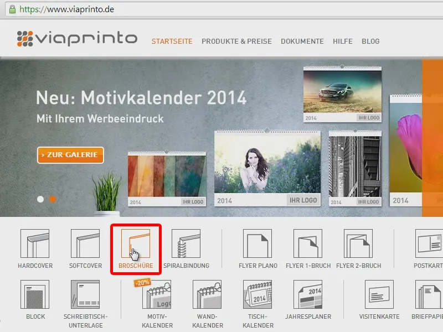The height and width of the screenshot is (332, 443).
Task: Click the Spiralbindung label text
Action: (186, 266)
